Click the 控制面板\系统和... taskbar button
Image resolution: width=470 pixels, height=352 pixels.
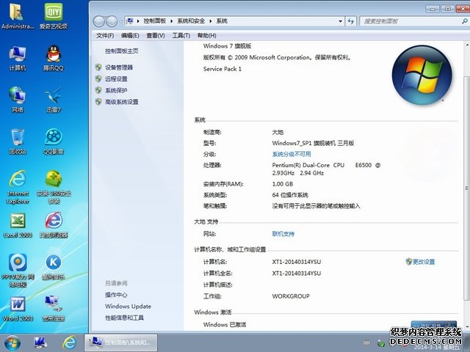click(x=121, y=342)
